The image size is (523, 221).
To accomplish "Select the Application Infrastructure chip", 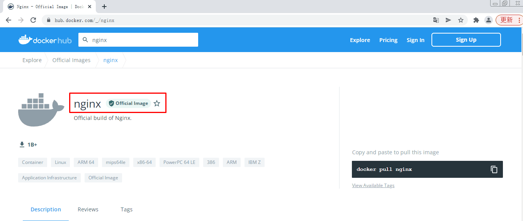I will coord(49,178).
